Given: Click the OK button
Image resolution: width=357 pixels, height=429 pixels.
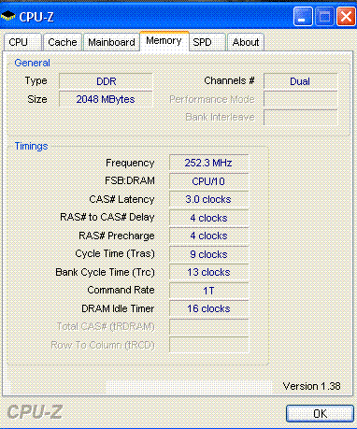Looking at the screenshot, I should (320, 413).
